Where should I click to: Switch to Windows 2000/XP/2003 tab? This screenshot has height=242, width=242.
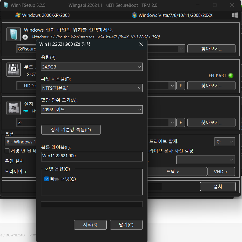(43, 15)
